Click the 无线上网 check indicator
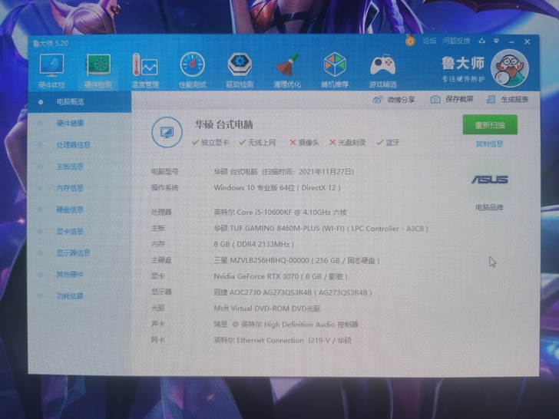 click(257, 143)
